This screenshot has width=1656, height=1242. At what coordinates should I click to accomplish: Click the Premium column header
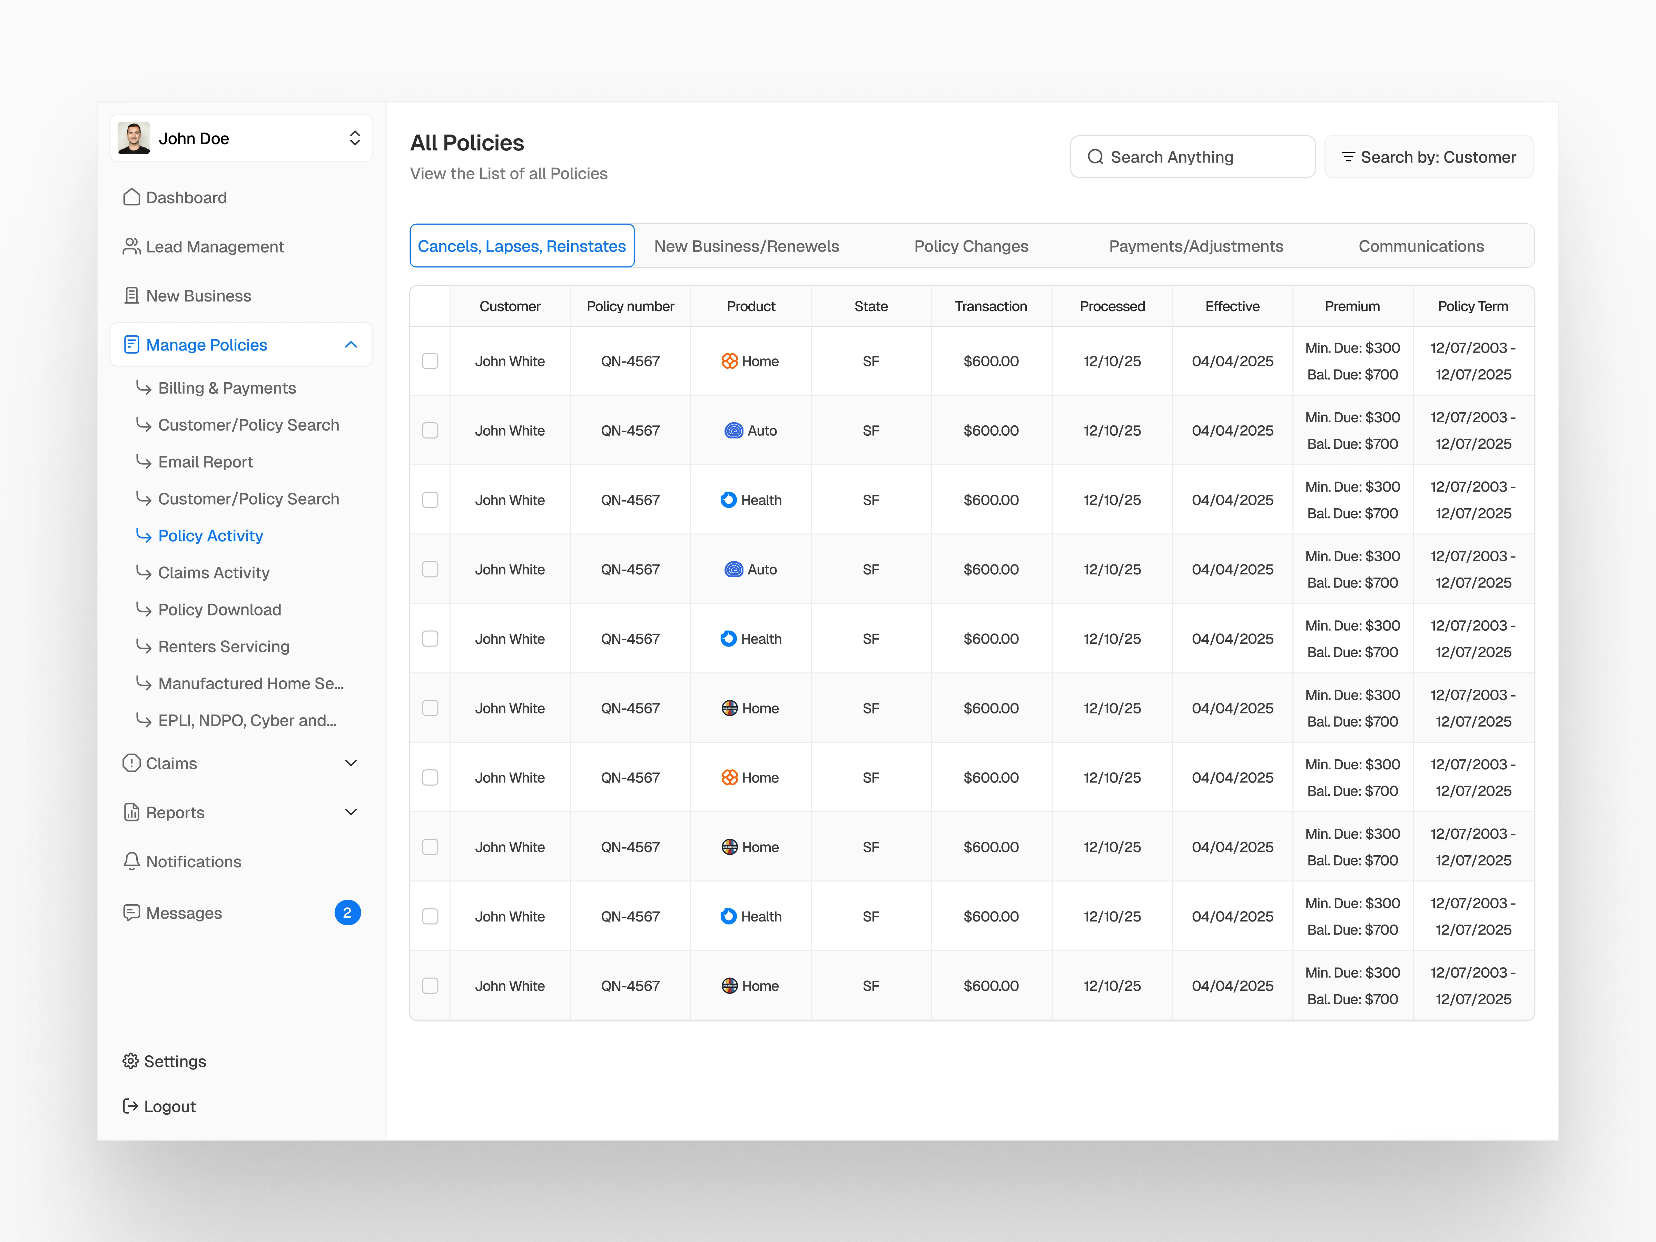pyautogui.click(x=1352, y=306)
